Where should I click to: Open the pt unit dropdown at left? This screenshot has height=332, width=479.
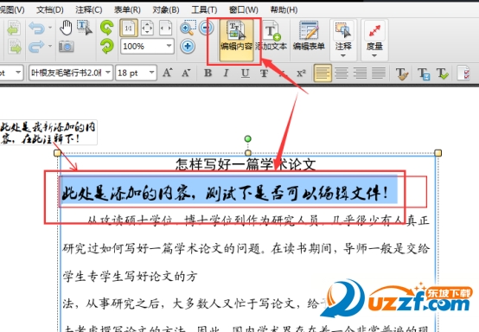pos(18,73)
